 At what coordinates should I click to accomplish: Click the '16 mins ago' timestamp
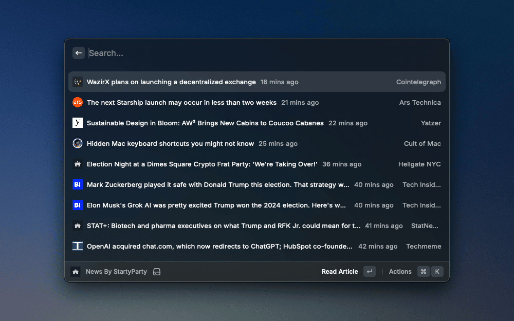(x=279, y=82)
